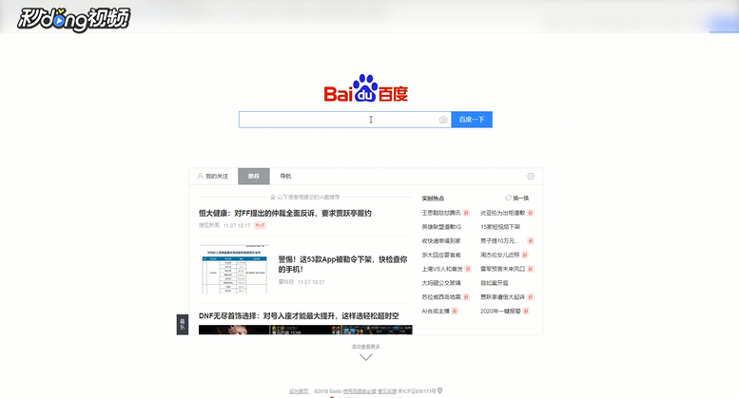This screenshot has width=739, height=398.
Task: Click the 新 badge beside 雷军预言未来风口
Action: [530, 269]
